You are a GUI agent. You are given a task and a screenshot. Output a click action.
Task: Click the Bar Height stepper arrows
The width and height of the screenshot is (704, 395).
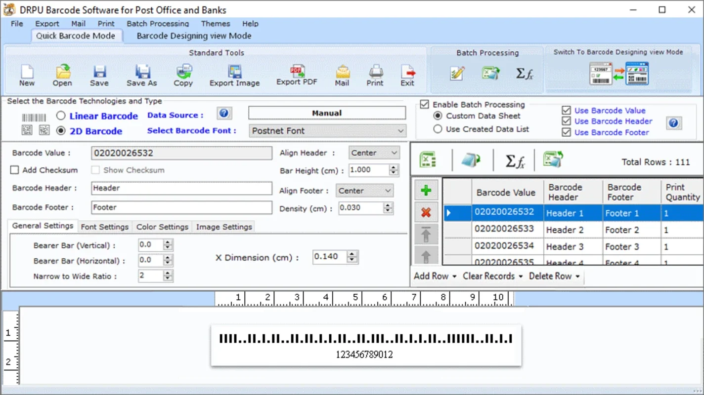[394, 170]
